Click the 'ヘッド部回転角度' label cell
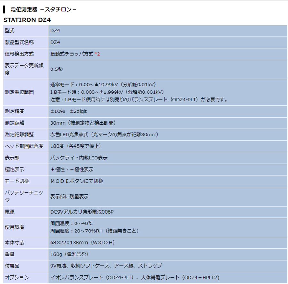The image size is (288, 284). pyautogui.click(x=26, y=146)
